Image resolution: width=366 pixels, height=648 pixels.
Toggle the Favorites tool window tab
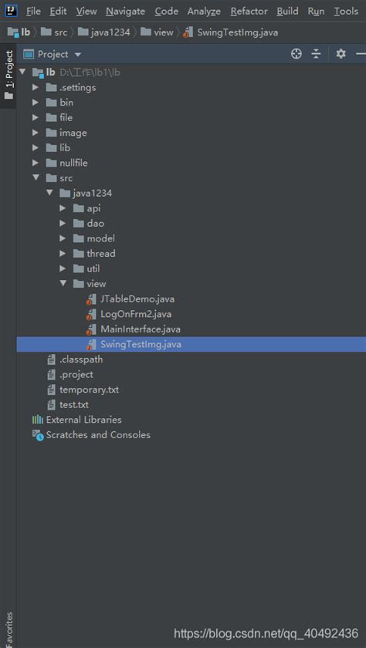tap(8, 629)
